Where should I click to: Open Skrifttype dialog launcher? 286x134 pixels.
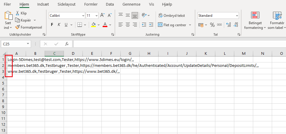(x=113, y=34)
